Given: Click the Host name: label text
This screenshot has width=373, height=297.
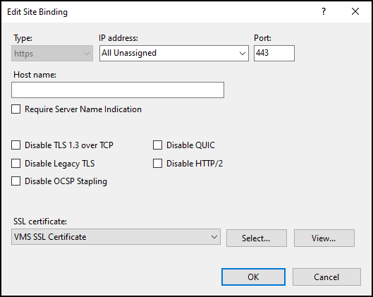Looking at the screenshot, I should point(35,75).
